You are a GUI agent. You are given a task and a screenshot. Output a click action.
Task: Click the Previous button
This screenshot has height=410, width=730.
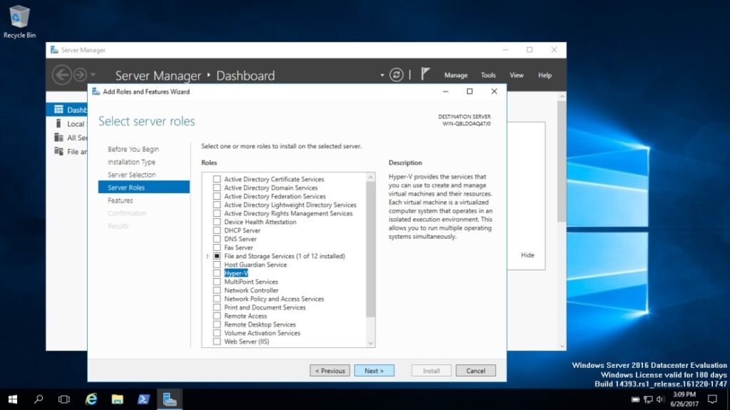pos(329,370)
